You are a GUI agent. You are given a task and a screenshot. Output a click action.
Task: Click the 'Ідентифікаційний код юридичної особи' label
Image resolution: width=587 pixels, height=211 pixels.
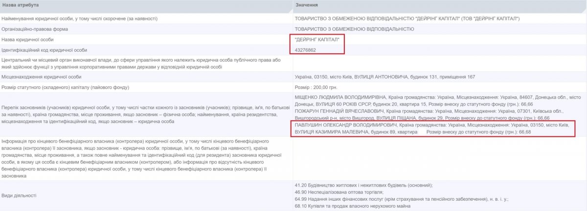pos(45,50)
